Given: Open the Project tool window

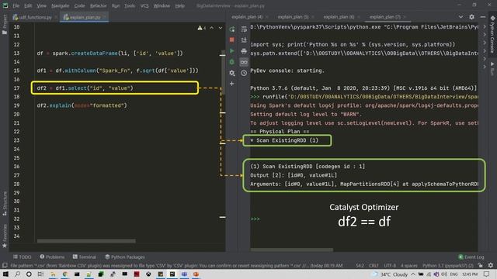Looking at the screenshot, I should pyautogui.click(x=5, y=25).
